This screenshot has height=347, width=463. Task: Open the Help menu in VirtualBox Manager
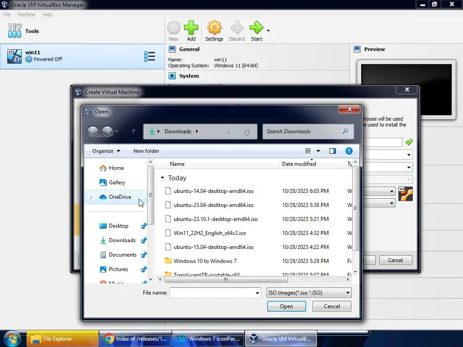click(47, 14)
